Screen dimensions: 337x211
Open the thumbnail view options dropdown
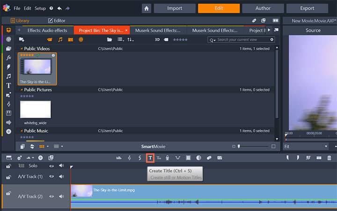[x=47, y=146]
